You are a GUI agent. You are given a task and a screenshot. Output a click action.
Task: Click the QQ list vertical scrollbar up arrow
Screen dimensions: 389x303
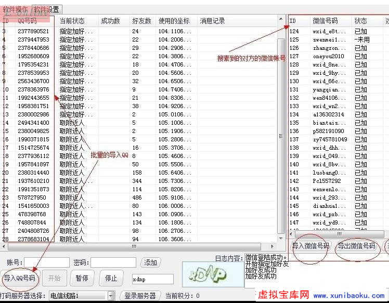[281, 20]
